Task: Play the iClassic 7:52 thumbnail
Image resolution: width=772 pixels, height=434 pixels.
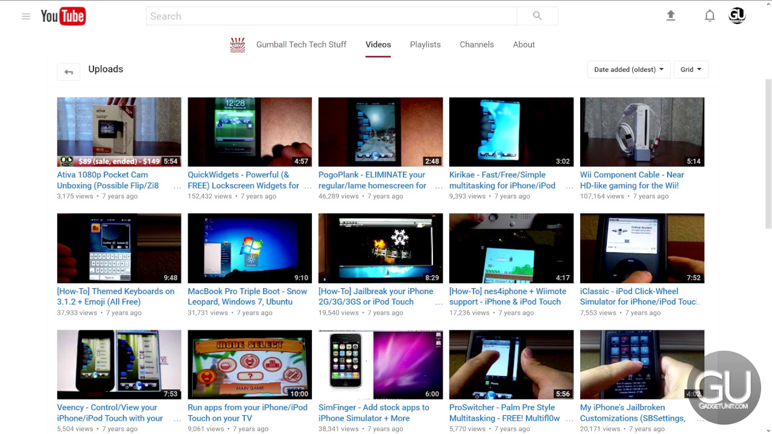Action: (642, 248)
